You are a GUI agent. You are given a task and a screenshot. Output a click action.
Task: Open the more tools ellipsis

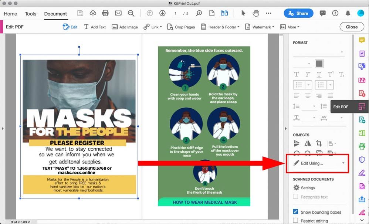[x=268, y=13]
